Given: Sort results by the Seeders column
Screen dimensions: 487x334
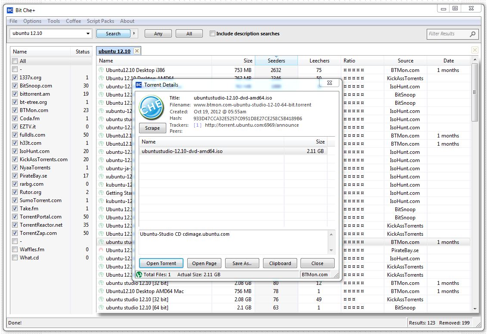Looking at the screenshot, I should tap(276, 61).
